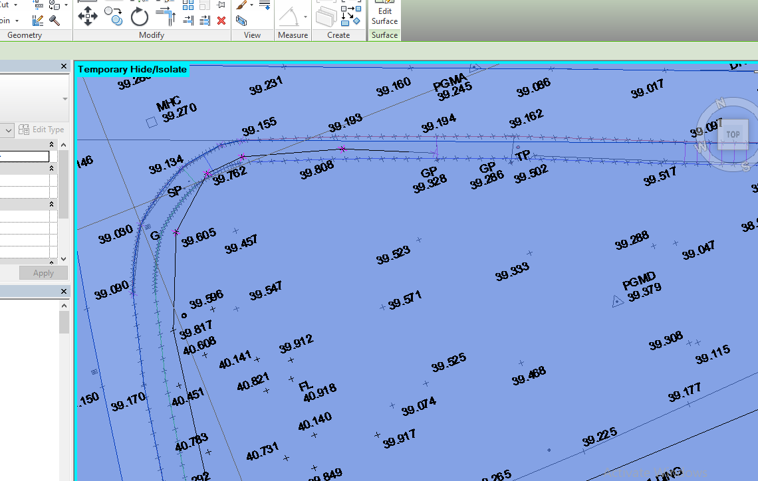Click the Pin element icon
The height and width of the screenshot is (481, 758).
(x=221, y=5)
